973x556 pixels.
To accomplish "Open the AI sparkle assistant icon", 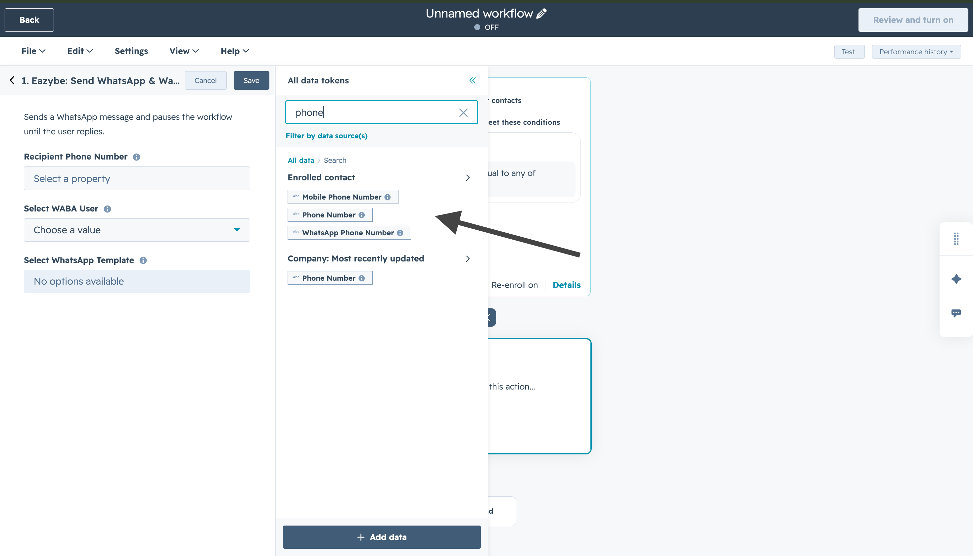I will click(x=956, y=279).
